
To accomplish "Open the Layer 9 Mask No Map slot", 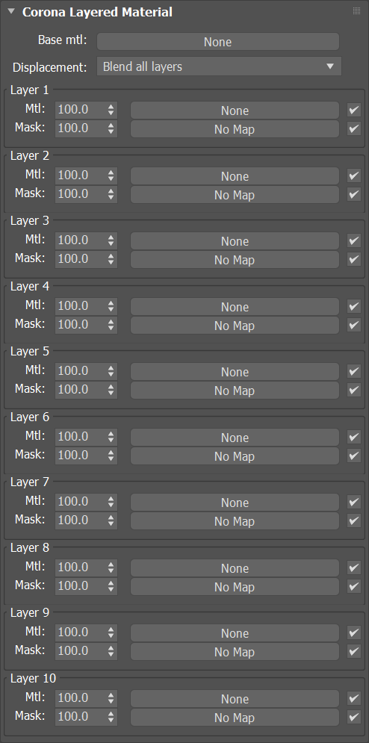I will point(235,652).
